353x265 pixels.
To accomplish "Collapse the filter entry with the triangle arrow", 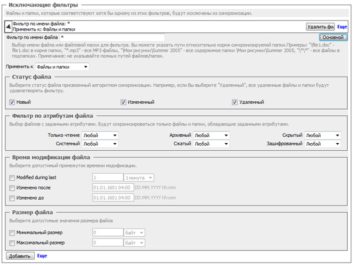I will [7, 26].
